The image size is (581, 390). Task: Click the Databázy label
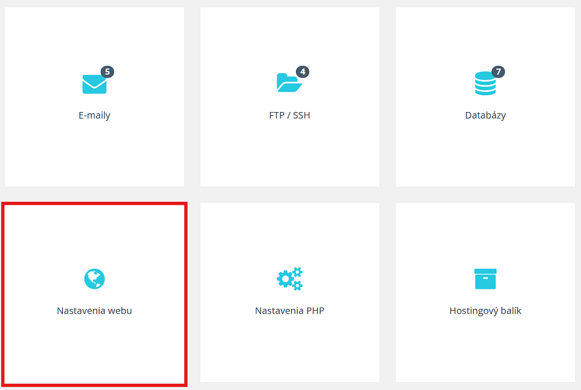point(485,115)
